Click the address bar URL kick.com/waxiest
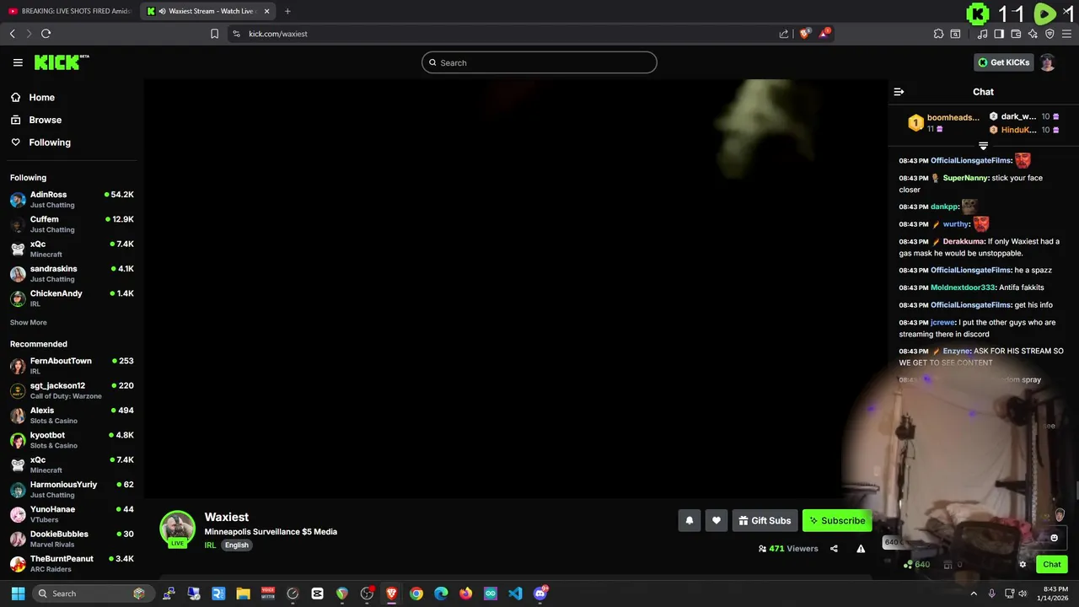 click(x=278, y=34)
